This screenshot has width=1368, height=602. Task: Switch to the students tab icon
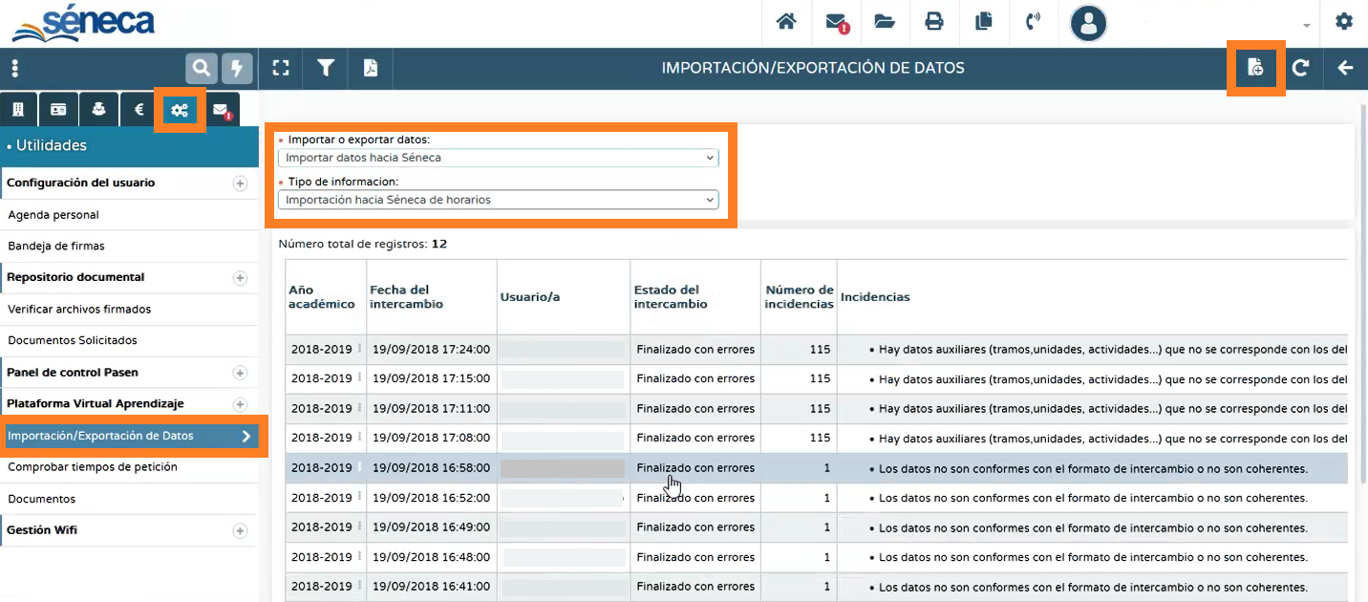point(99,110)
